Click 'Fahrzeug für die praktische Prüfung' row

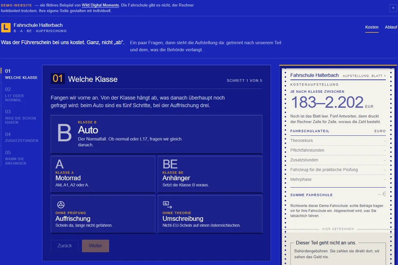tap(338, 170)
